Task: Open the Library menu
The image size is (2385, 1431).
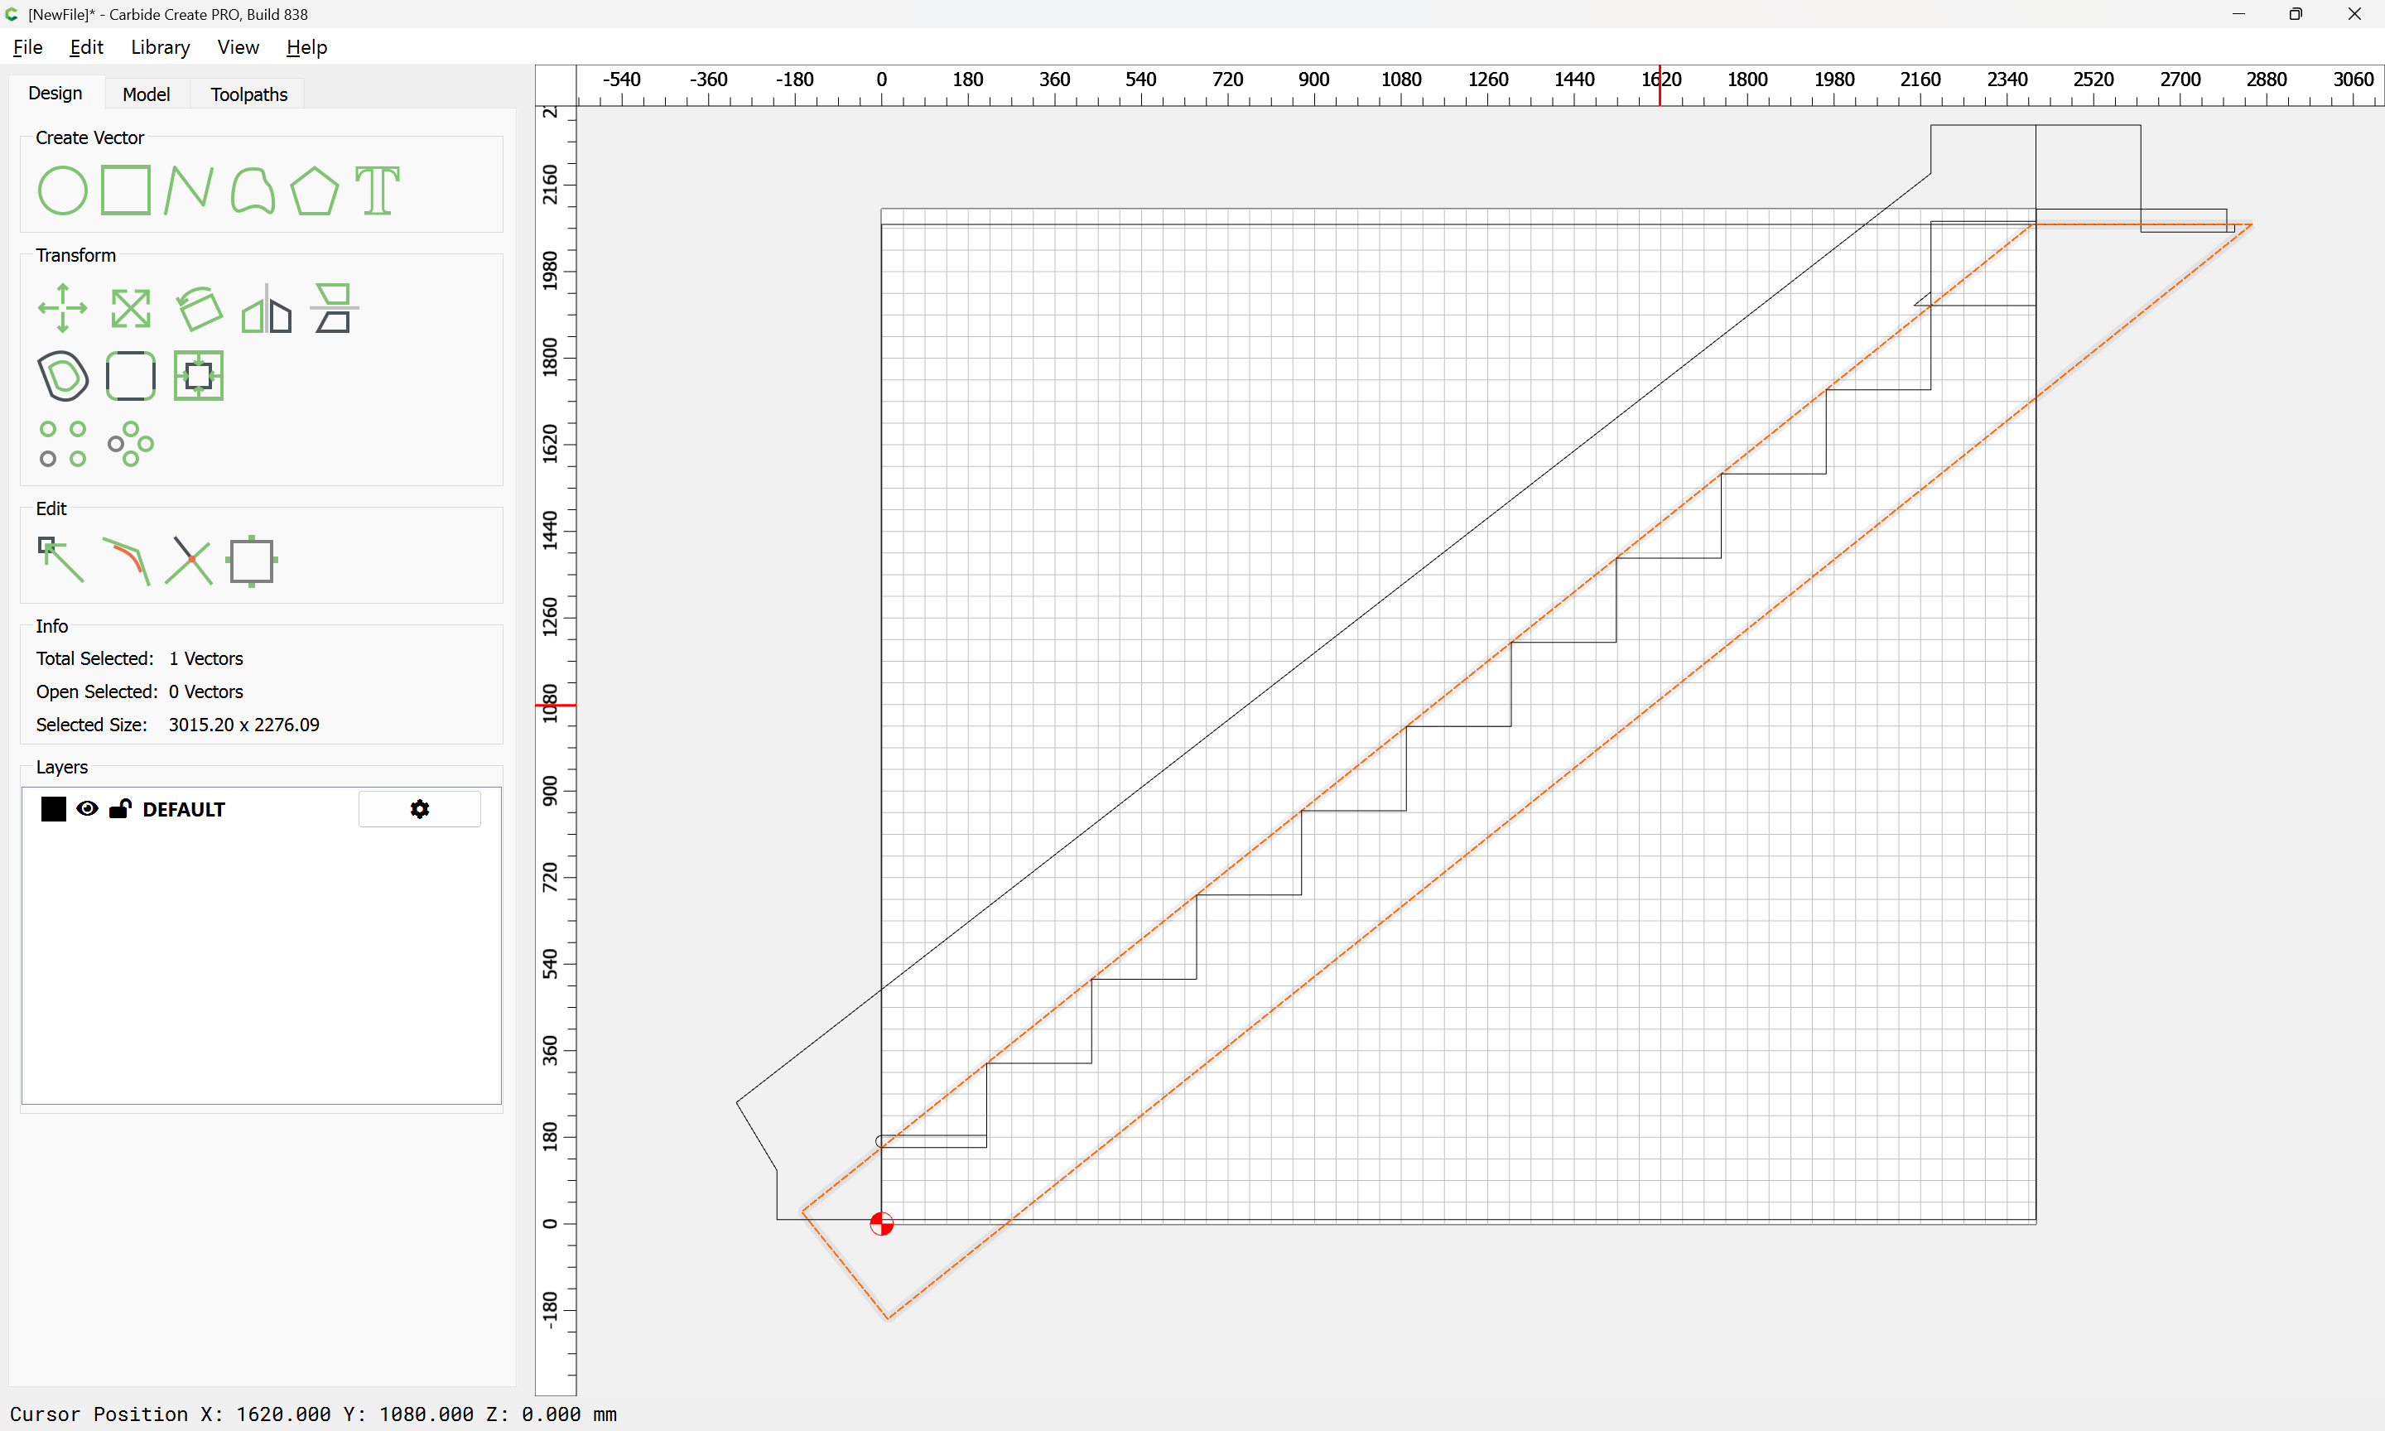Action: (160, 47)
